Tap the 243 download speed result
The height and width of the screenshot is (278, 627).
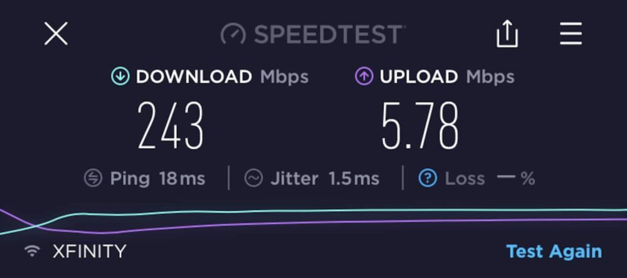[x=171, y=126]
